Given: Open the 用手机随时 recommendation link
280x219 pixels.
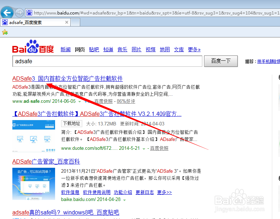Looking at the screenshot, I should point(269,61).
